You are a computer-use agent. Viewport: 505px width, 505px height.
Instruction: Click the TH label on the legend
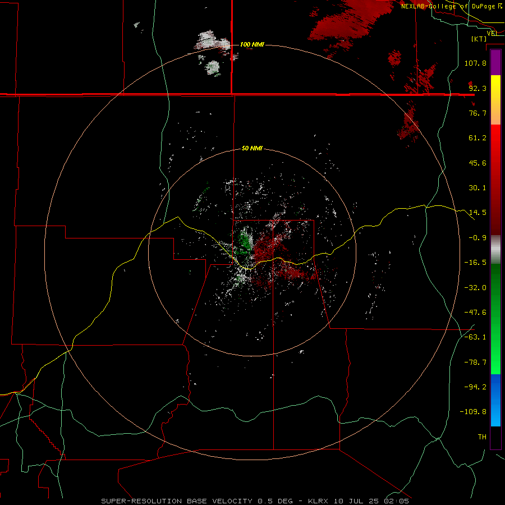click(482, 437)
